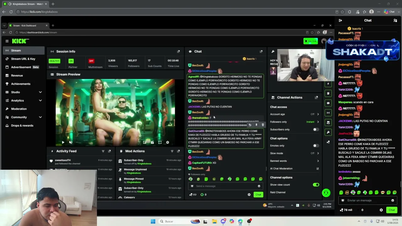Filter the Activity Feed list
402x226 pixels.
click(103, 151)
